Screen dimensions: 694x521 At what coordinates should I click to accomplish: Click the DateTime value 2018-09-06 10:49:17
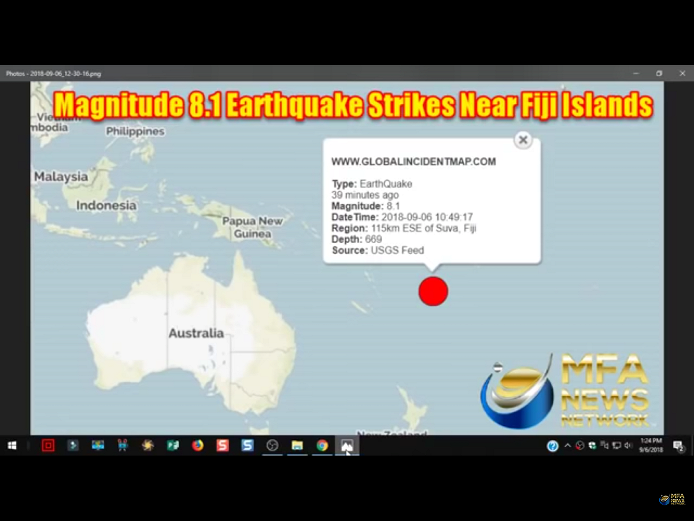(x=427, y=217)
